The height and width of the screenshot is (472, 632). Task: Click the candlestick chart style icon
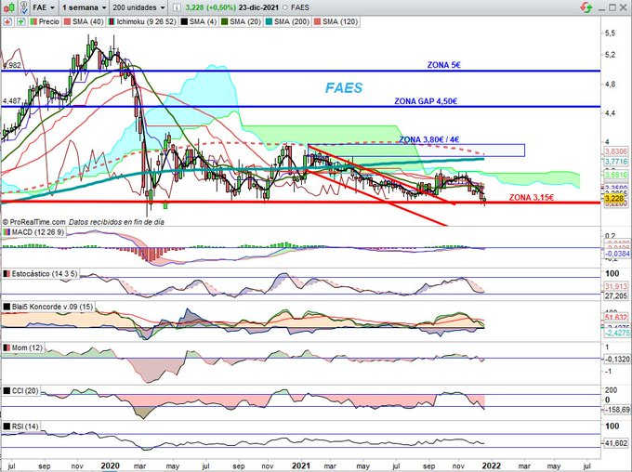point(10,7)
